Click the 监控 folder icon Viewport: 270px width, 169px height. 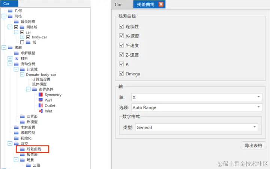[16, 144]
